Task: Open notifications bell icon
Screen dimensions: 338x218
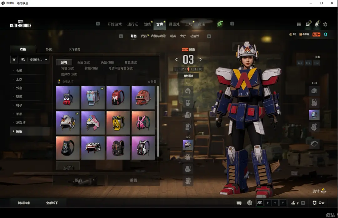Action: tap(317, 24)
